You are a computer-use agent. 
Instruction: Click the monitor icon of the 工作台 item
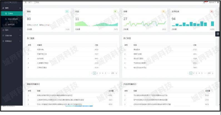pyautogui.click(x=6, y=14)
